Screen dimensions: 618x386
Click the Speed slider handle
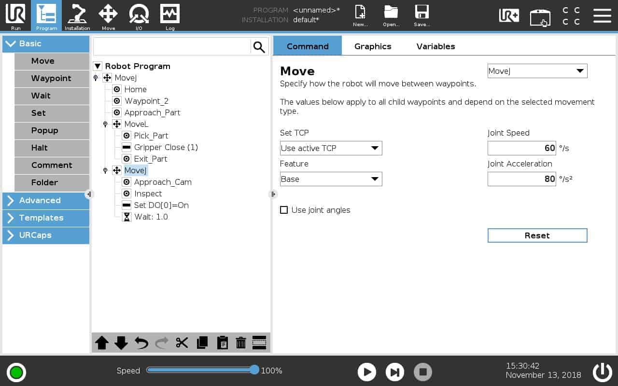[x=254, y=370]
